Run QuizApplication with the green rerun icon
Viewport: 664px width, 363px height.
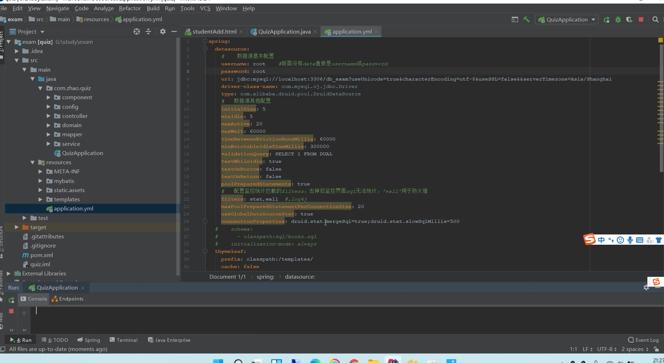(606, 20)
